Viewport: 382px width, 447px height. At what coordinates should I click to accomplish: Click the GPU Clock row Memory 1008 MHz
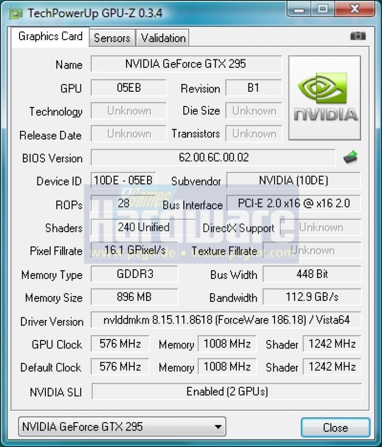[227, 344]
